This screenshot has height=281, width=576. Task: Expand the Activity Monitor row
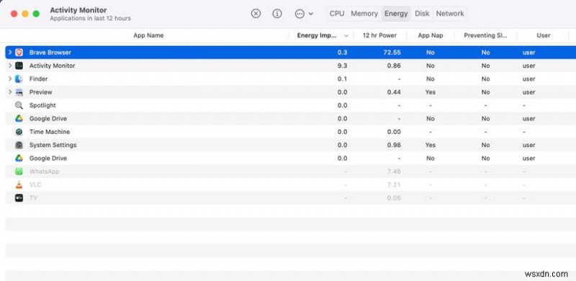coord(10,66)
